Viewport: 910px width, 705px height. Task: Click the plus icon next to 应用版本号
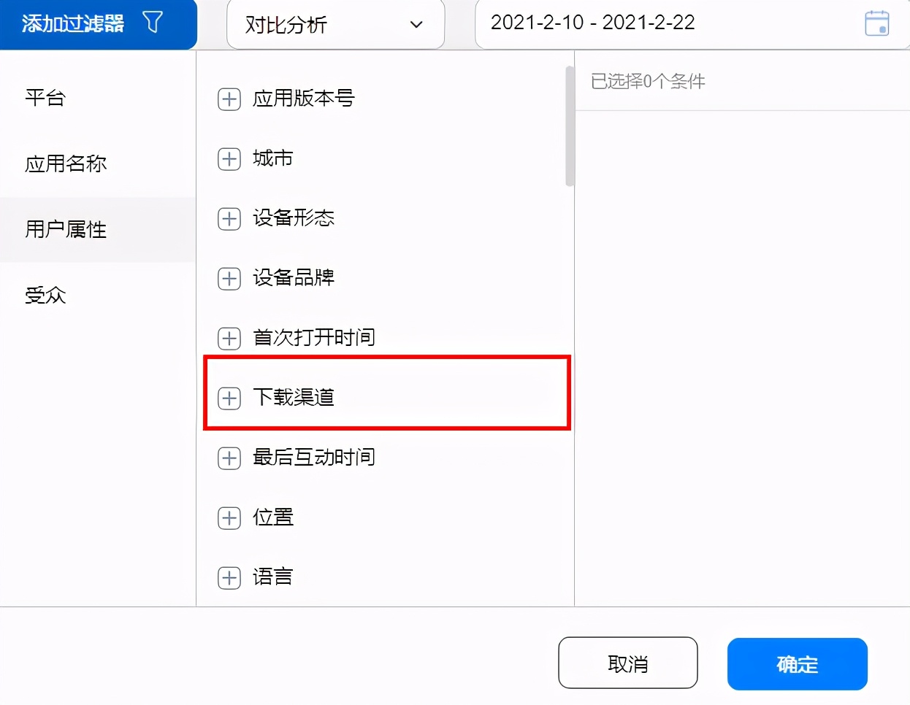pyautogui.click(x=229, y=99)
